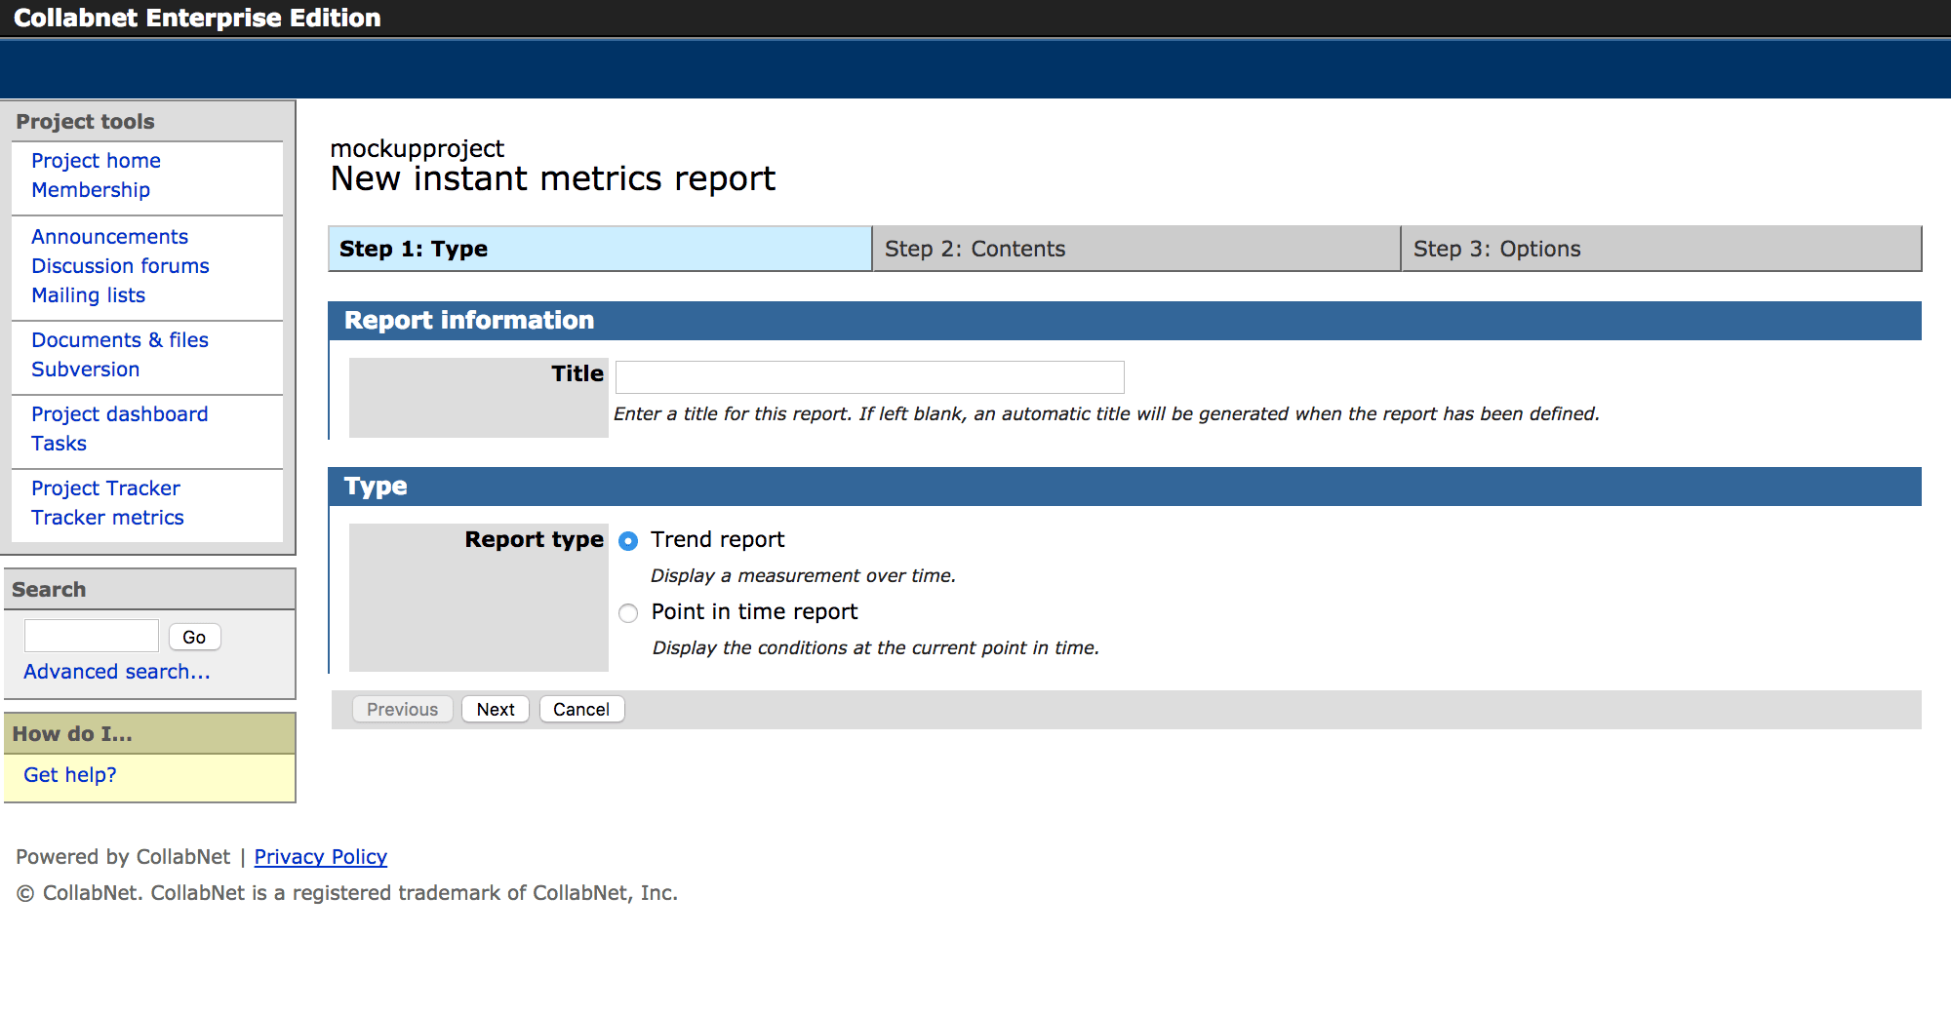Open the Tasks page

pyautogui.click(x=59, y=443)
